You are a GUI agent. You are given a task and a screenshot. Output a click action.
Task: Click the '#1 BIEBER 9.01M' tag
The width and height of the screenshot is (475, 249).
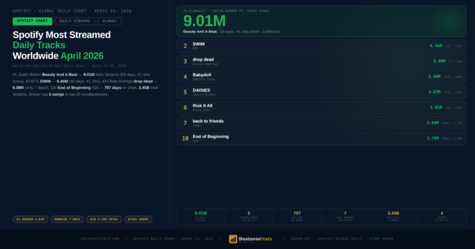pyautogui.click(x=30, y=219)
